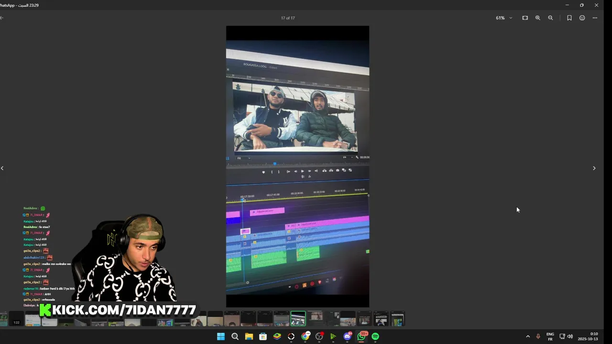This screenshot has width=612, height=344.
Task: Zoom in with the magnifier plus icon
Action: pos(538,18)
